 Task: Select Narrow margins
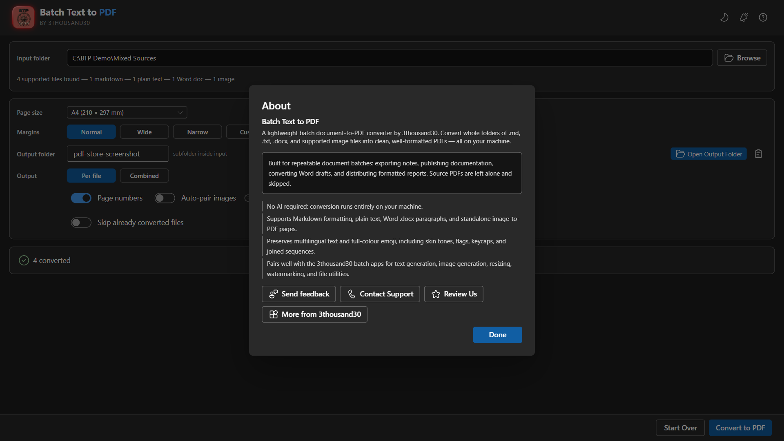point(198,132)
